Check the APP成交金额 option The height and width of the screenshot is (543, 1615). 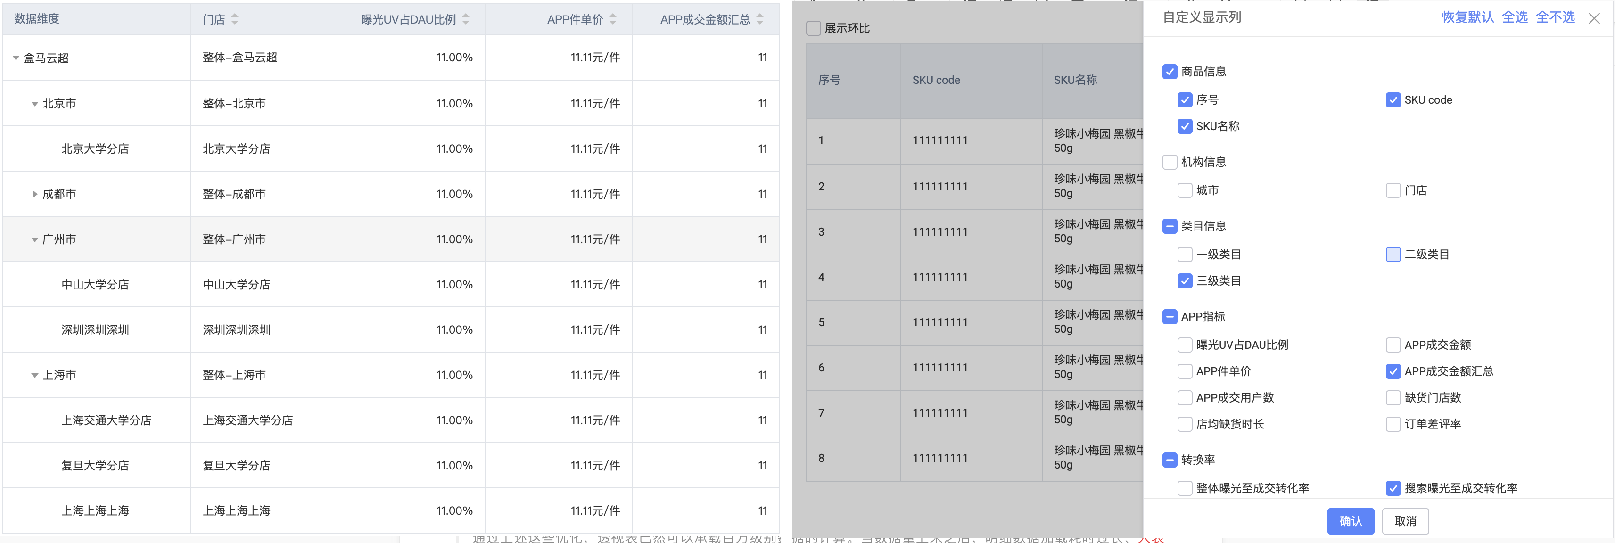(1393, 344)
